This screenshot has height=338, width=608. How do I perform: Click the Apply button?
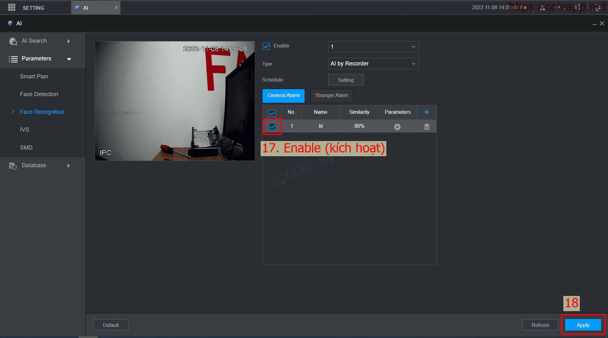[x=583, y=325]
